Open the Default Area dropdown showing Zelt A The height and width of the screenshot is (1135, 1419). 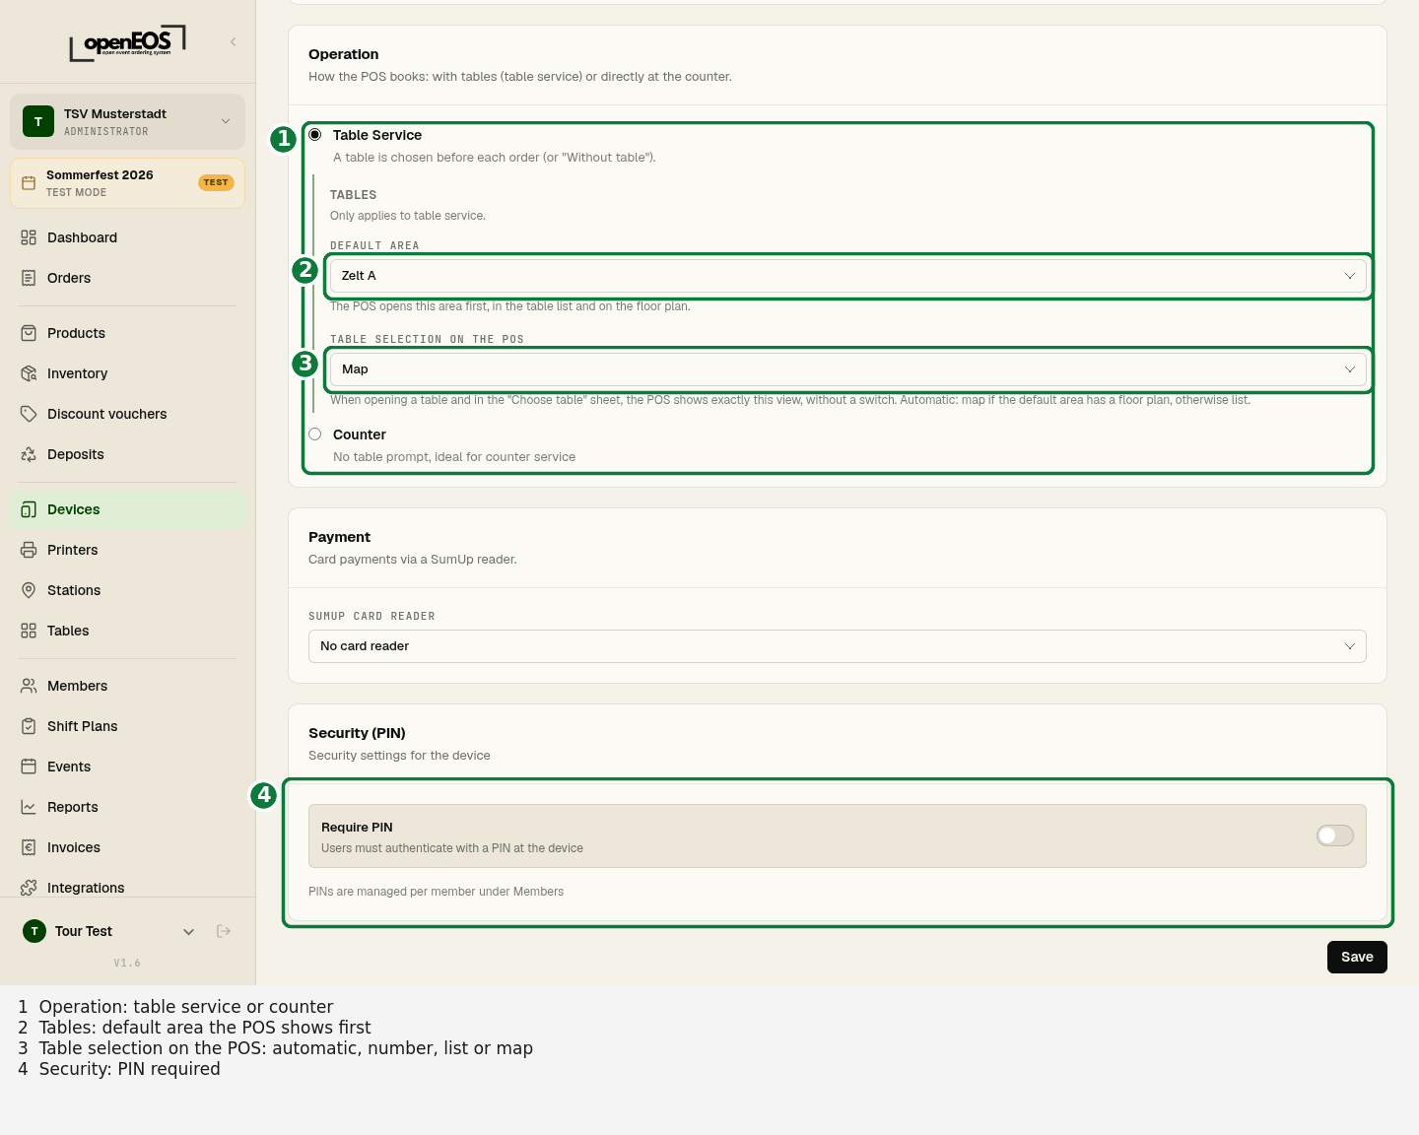click(848, 276)
